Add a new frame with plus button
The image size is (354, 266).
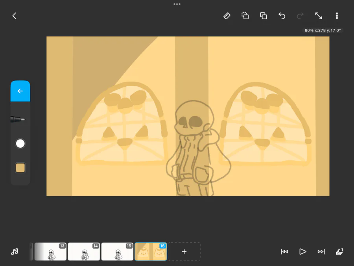(184, 251)
